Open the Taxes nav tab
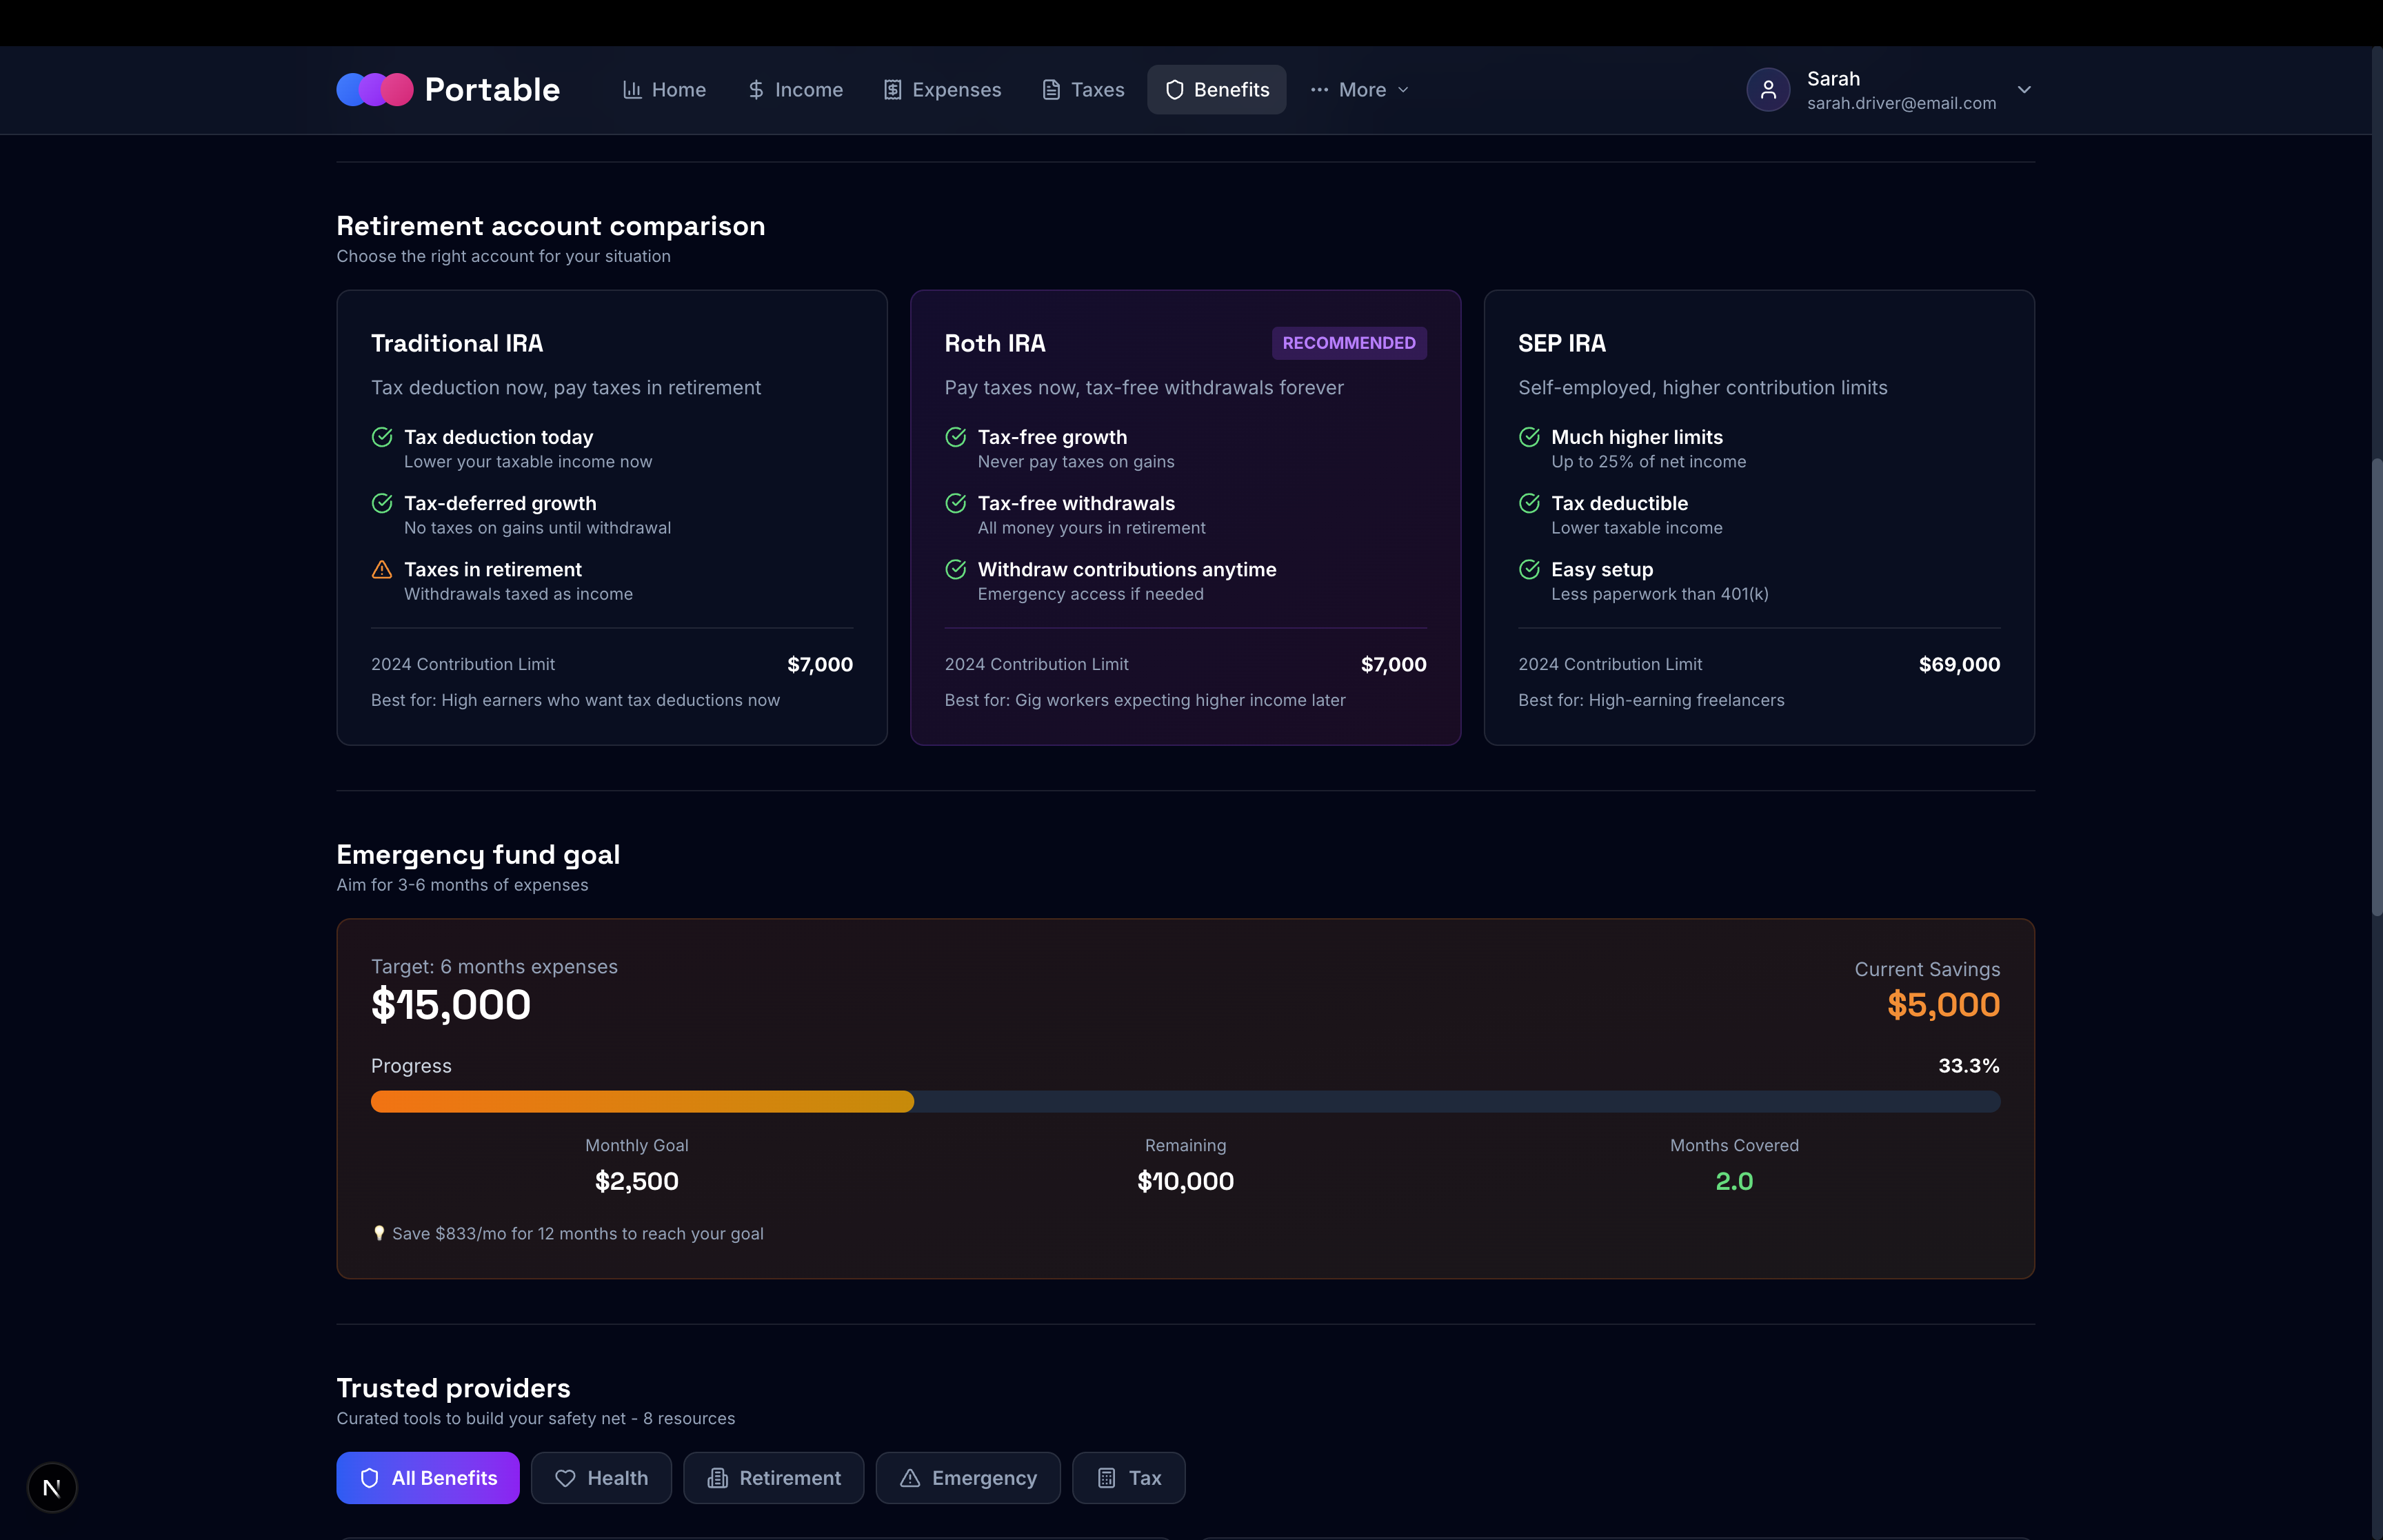The width and height of the screenshot is (2383, 1540). [x=1083, y=90]
